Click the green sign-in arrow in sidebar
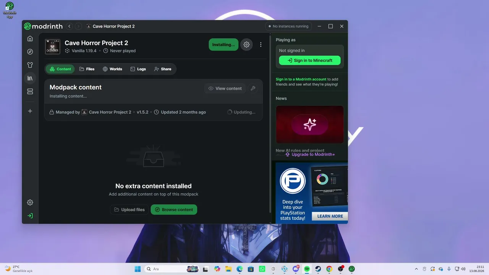Viewport: 489px width, 275px height. [x=30, y=216]
